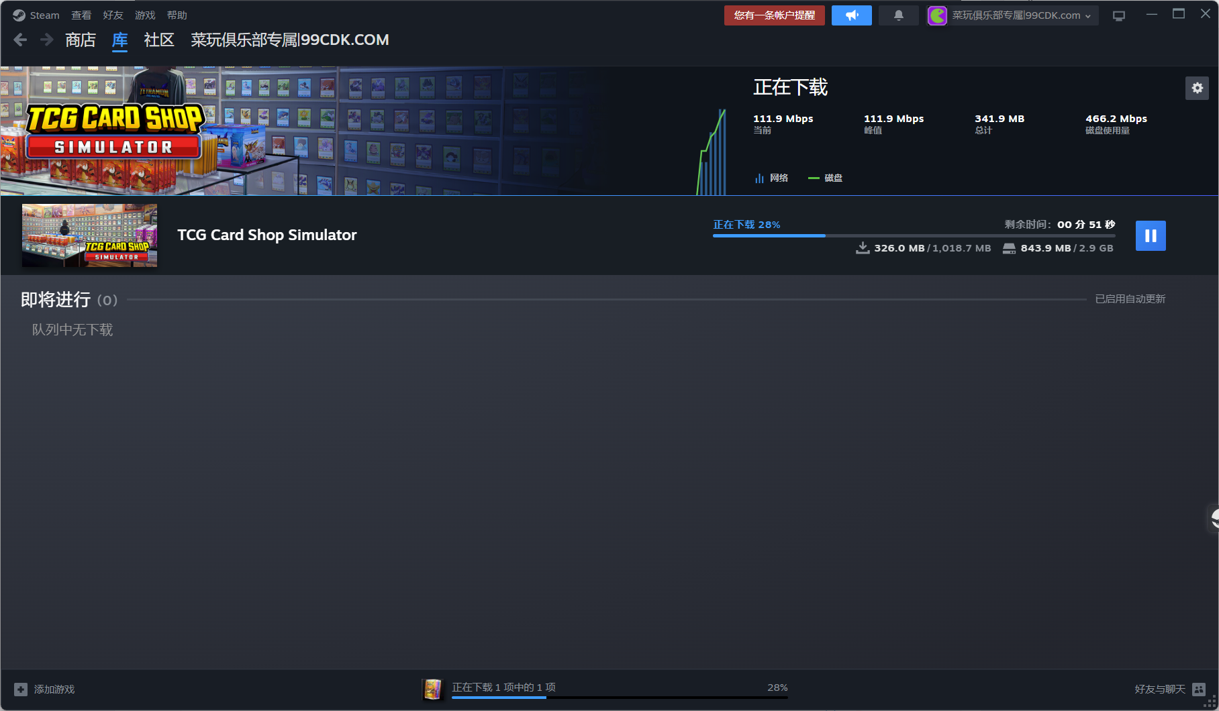Click the disk icon beside 843.9 MB

(x=1009, y=249)
